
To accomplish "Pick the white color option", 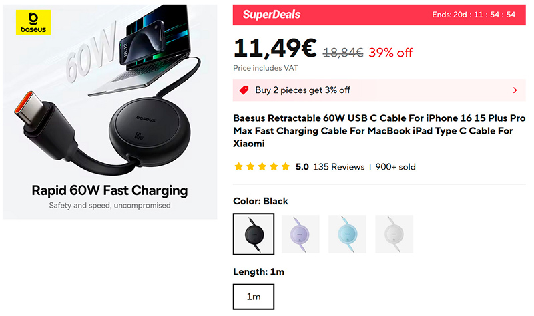I will pyautogui.click(x=394, y=234).
